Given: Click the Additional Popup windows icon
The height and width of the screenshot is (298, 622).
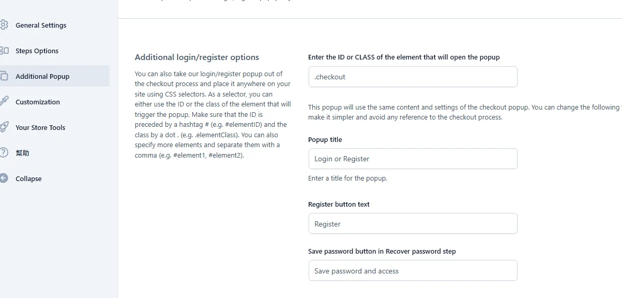Looking at the screenshot, I should click(4, 76).
